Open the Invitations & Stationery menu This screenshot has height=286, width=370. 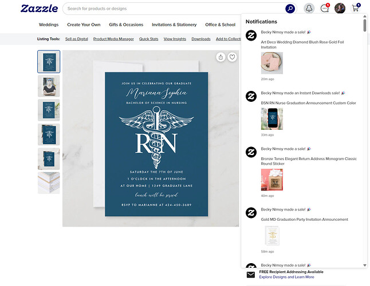tap(174, 25)
